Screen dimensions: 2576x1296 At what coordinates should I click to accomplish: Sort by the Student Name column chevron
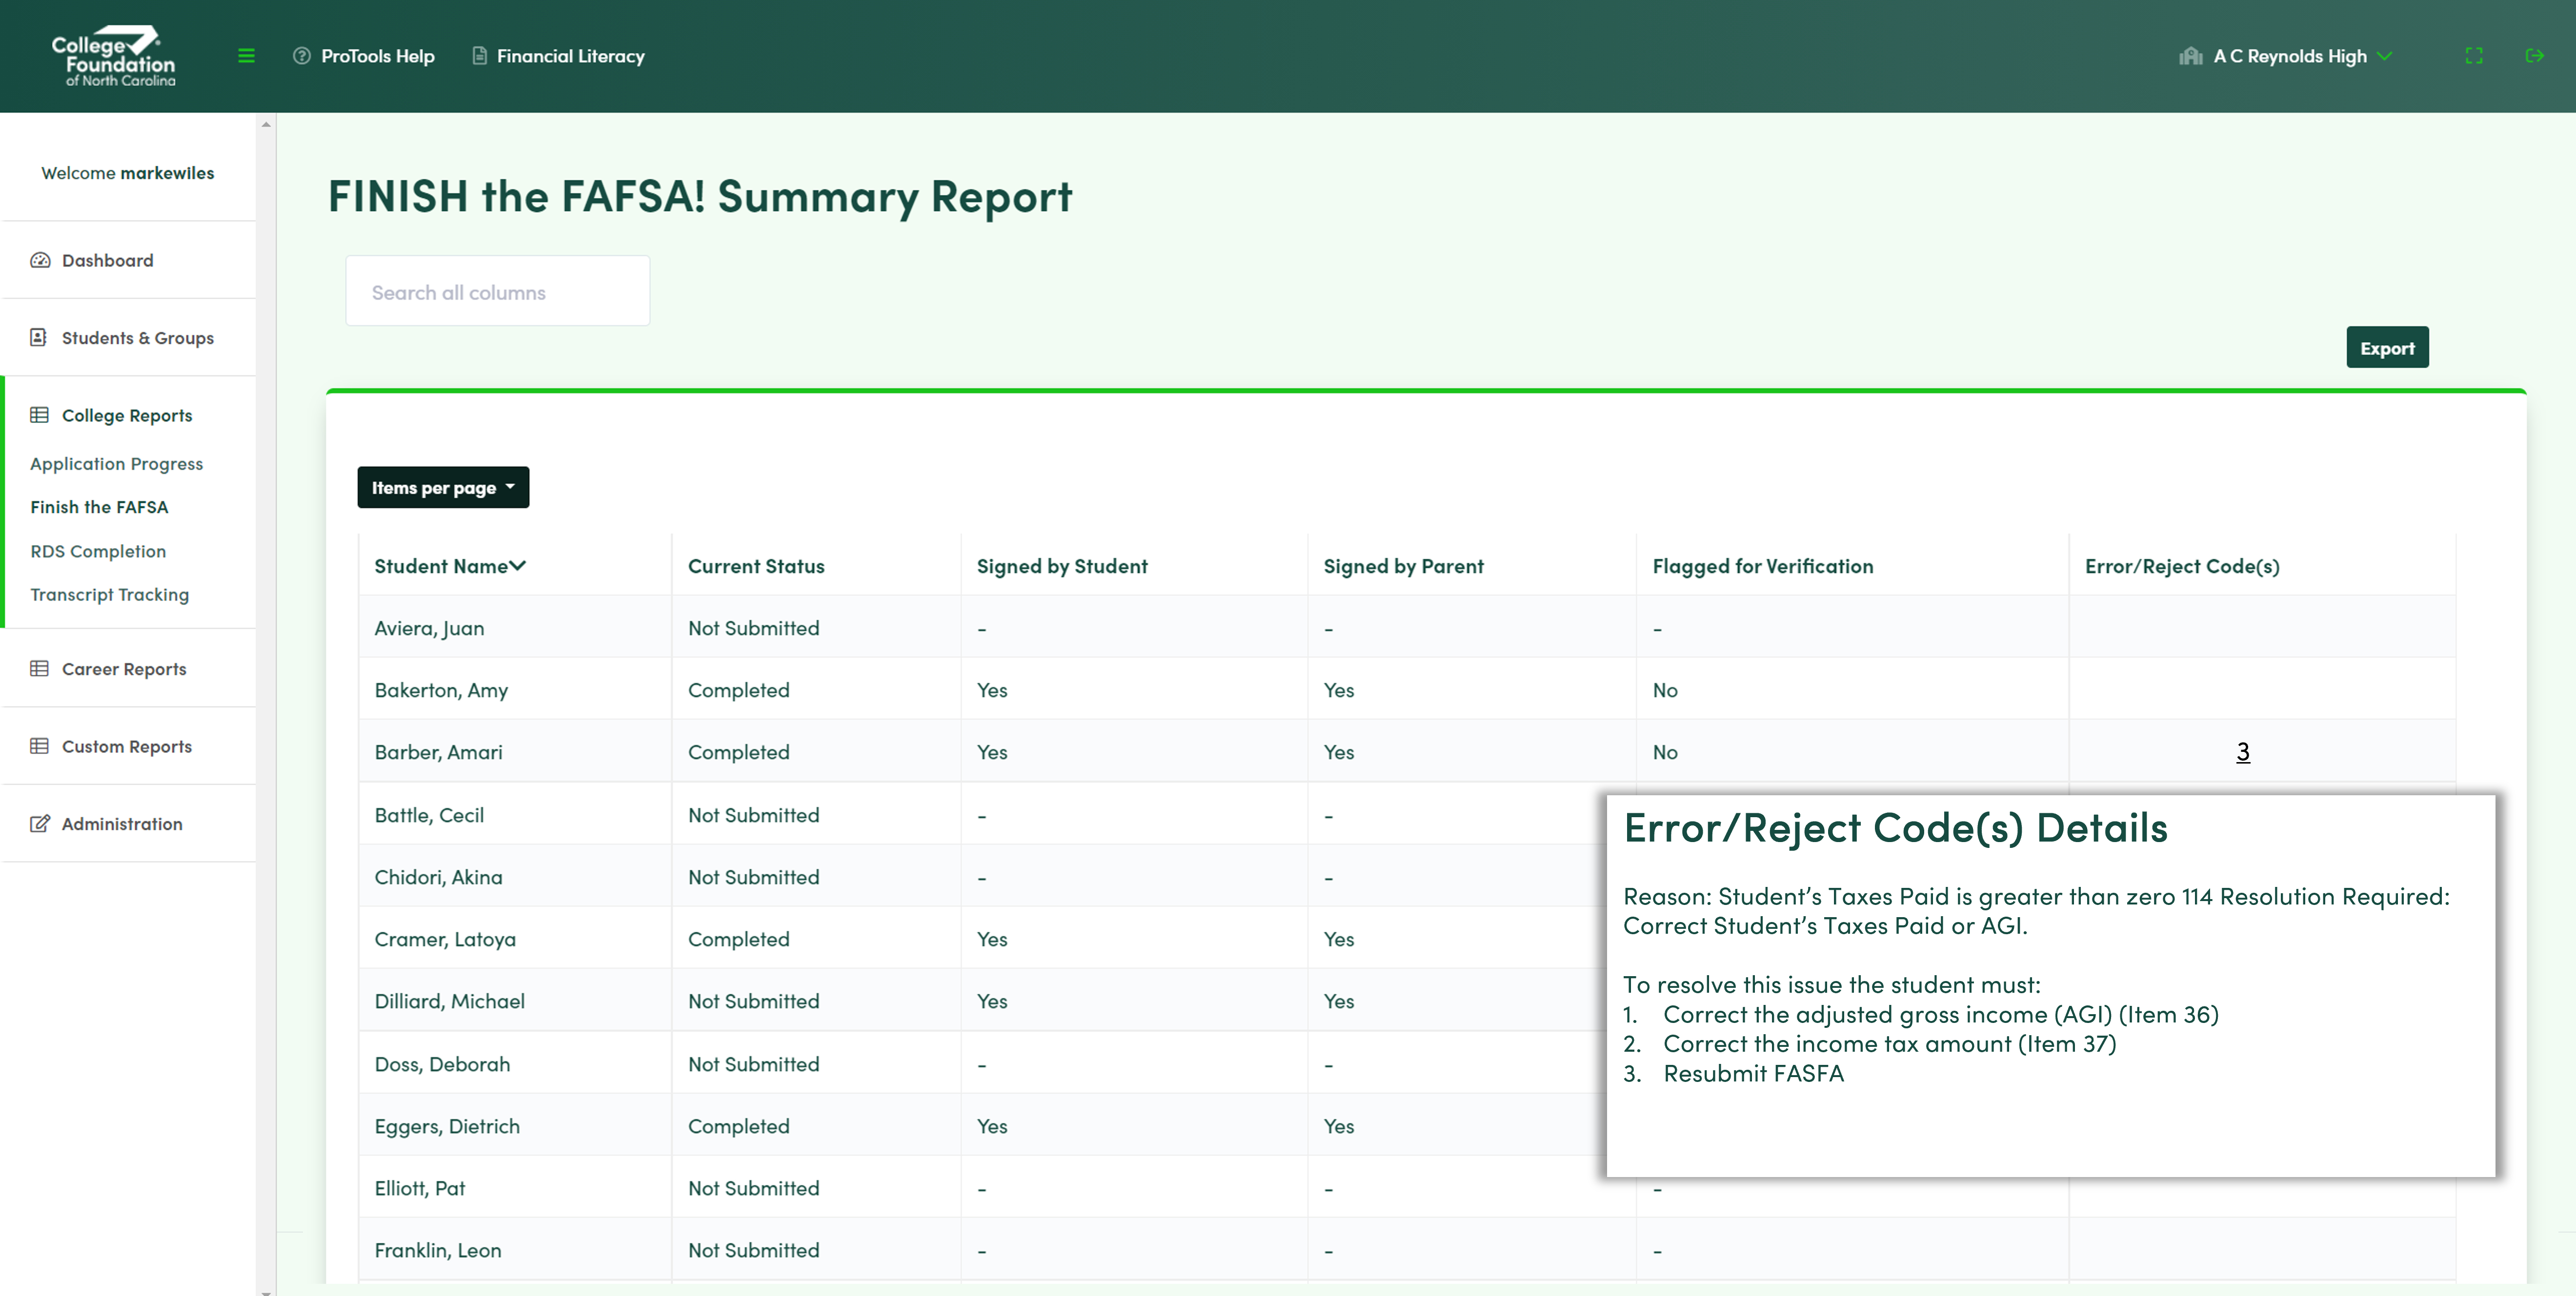point(518,567)
